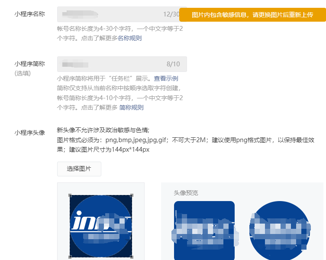The height and width of the screenshot is (260, 326).
Task: Click the avatar image in the crop area
Action: [x=101, y=226]
